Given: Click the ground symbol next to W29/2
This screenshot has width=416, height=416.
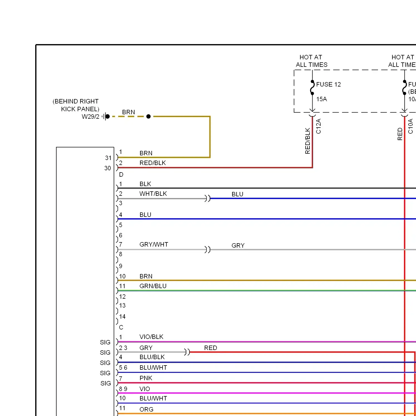Looking at the screenshot, I should point(105,116).
